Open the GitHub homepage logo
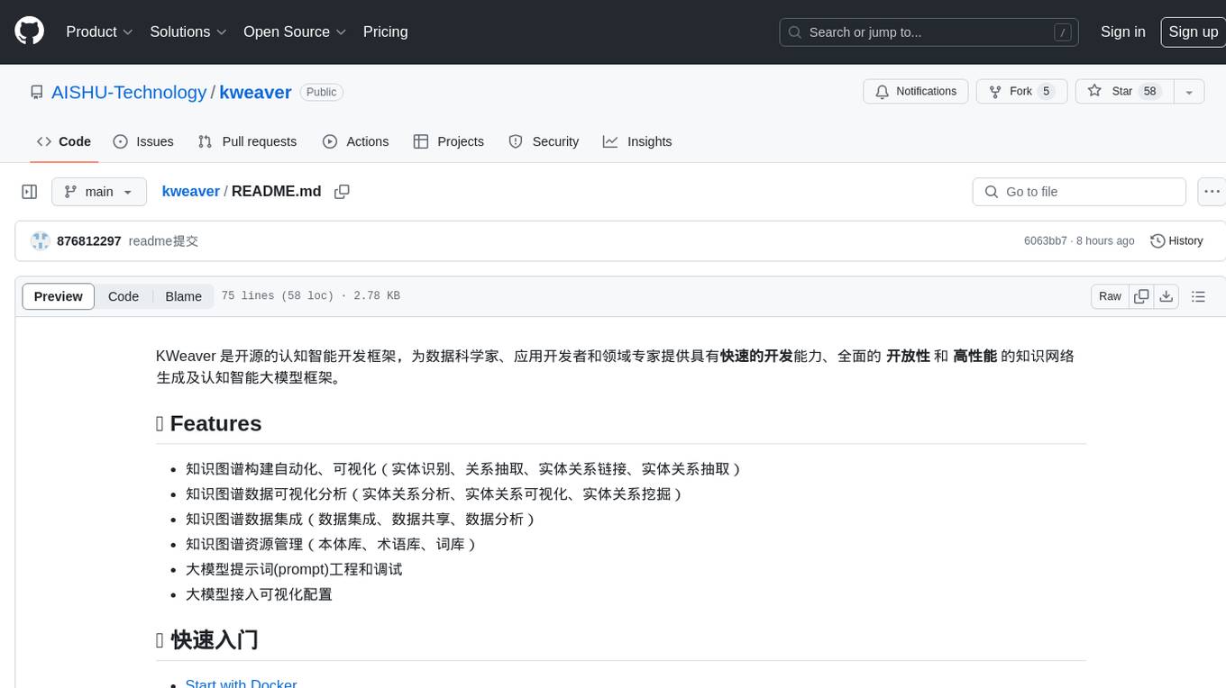1226x688 pixels. (29, 32)
